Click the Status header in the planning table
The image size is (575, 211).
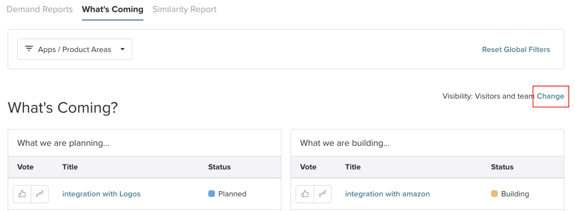219,167
